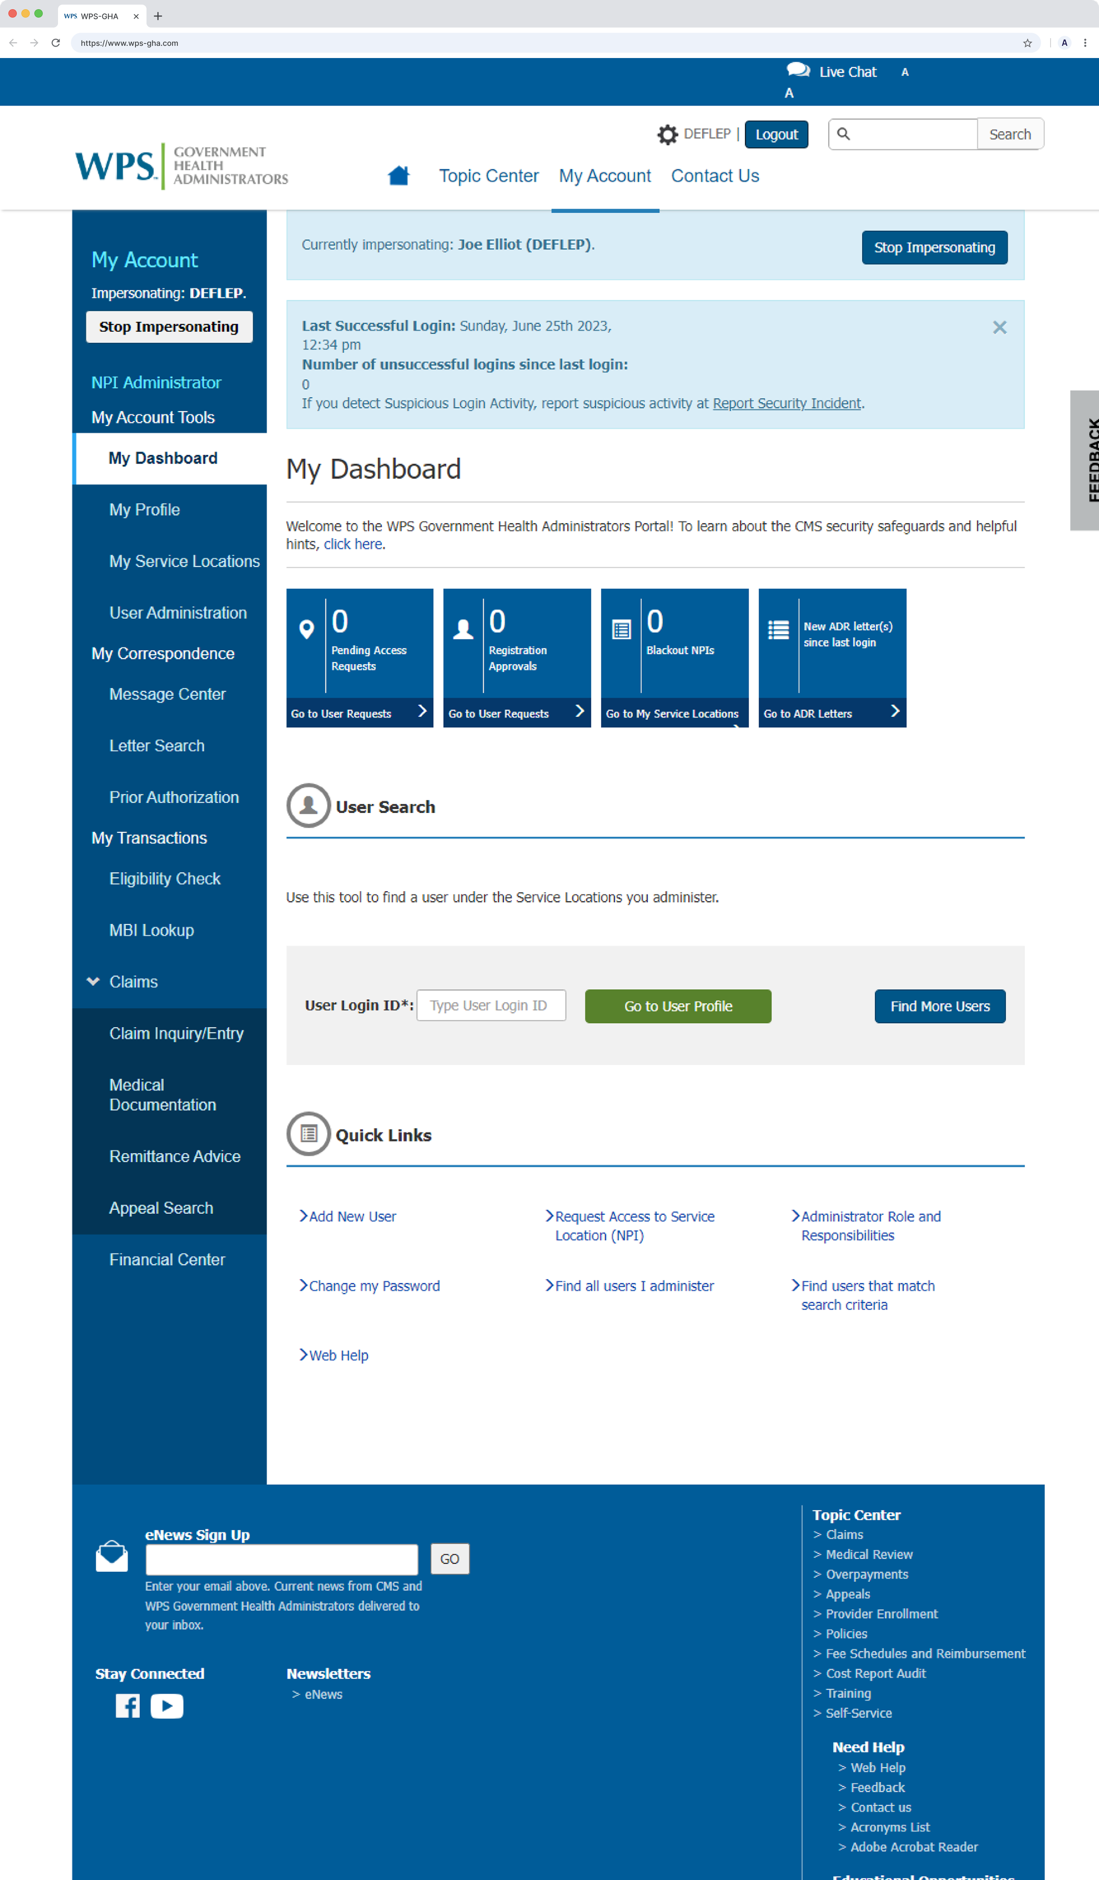Open the YouTube icon in footer
Screen dimensions: 1099x1880
167,1706
